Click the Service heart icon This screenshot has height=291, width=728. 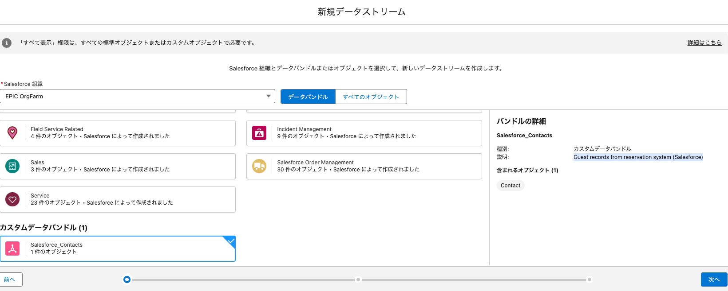(x=12, y=199)
